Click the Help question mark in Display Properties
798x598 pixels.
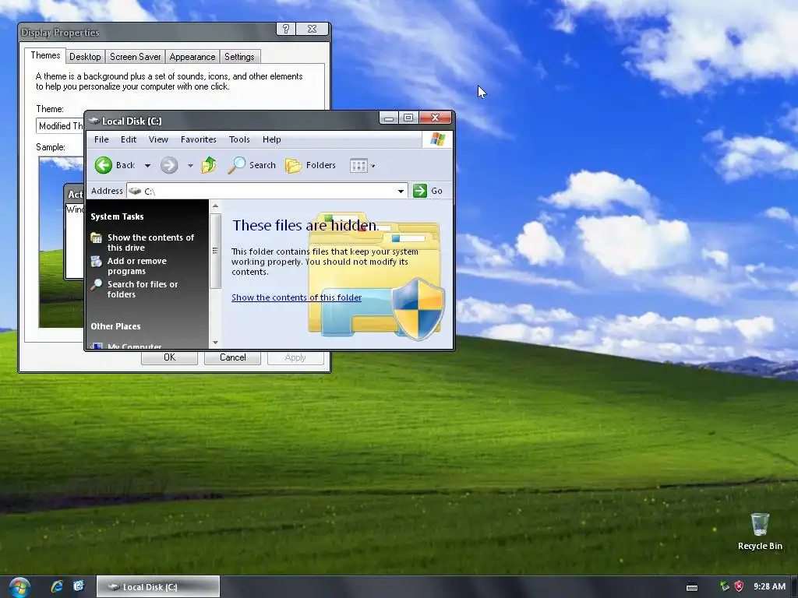[286, 29]
